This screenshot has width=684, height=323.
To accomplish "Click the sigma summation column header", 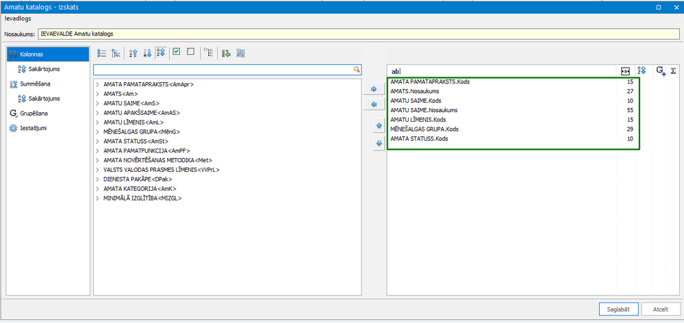I will (x=673, y=70).
